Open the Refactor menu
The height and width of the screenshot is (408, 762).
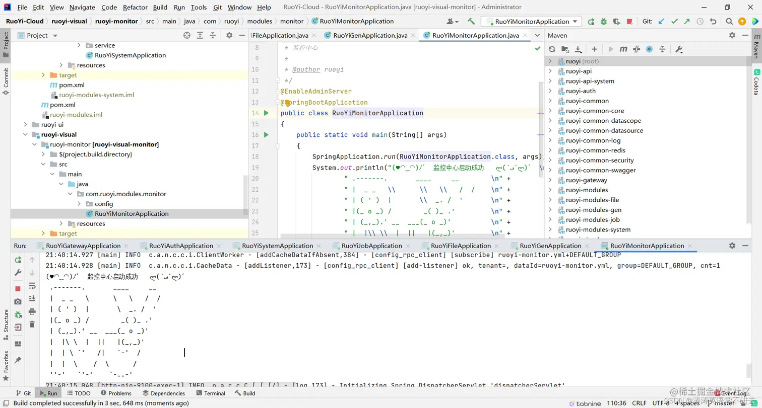135,7
